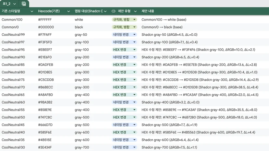Select the #4B515E hex code cell
Screen dimensions: 269x151
[x=45, y=140]
